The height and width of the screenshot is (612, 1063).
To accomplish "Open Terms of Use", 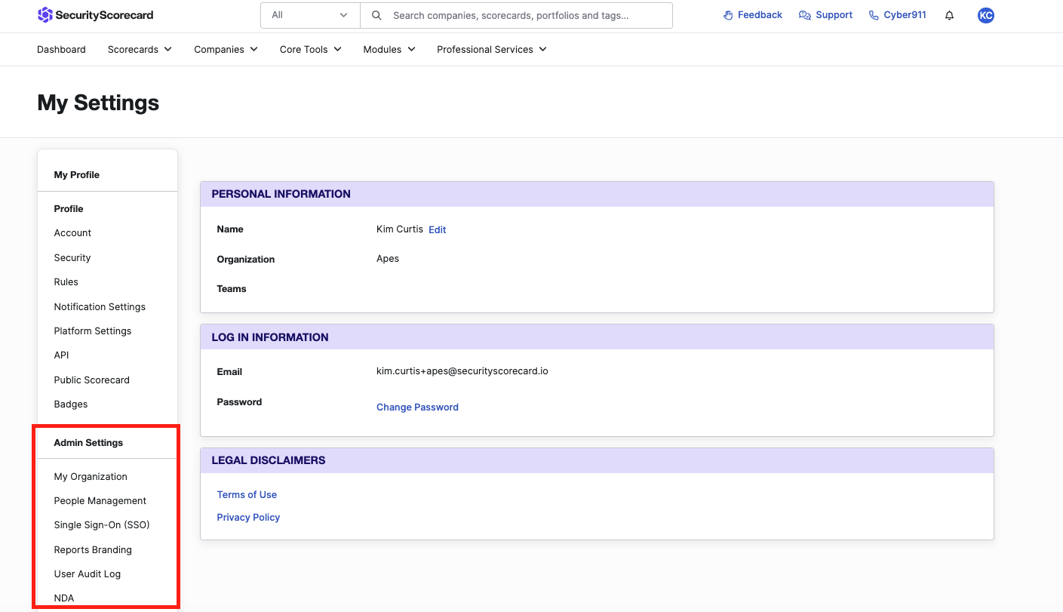I will pyautogui.click(x=247, y=494).
